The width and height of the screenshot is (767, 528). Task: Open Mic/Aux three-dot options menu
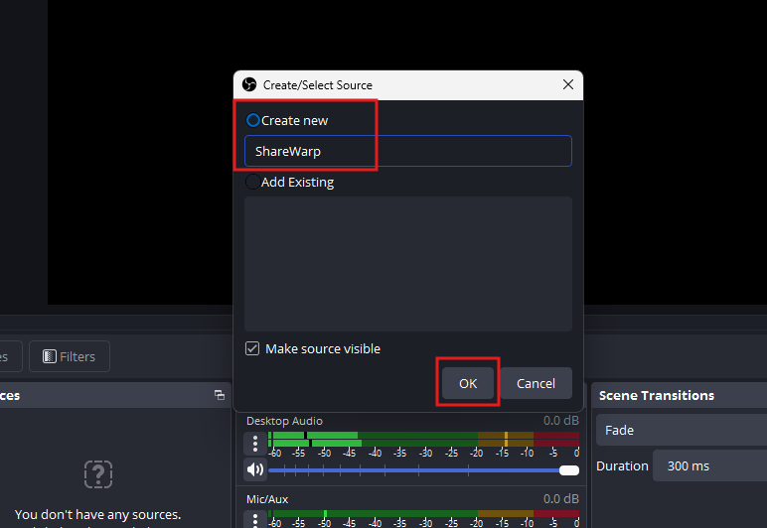click(255, 519)
